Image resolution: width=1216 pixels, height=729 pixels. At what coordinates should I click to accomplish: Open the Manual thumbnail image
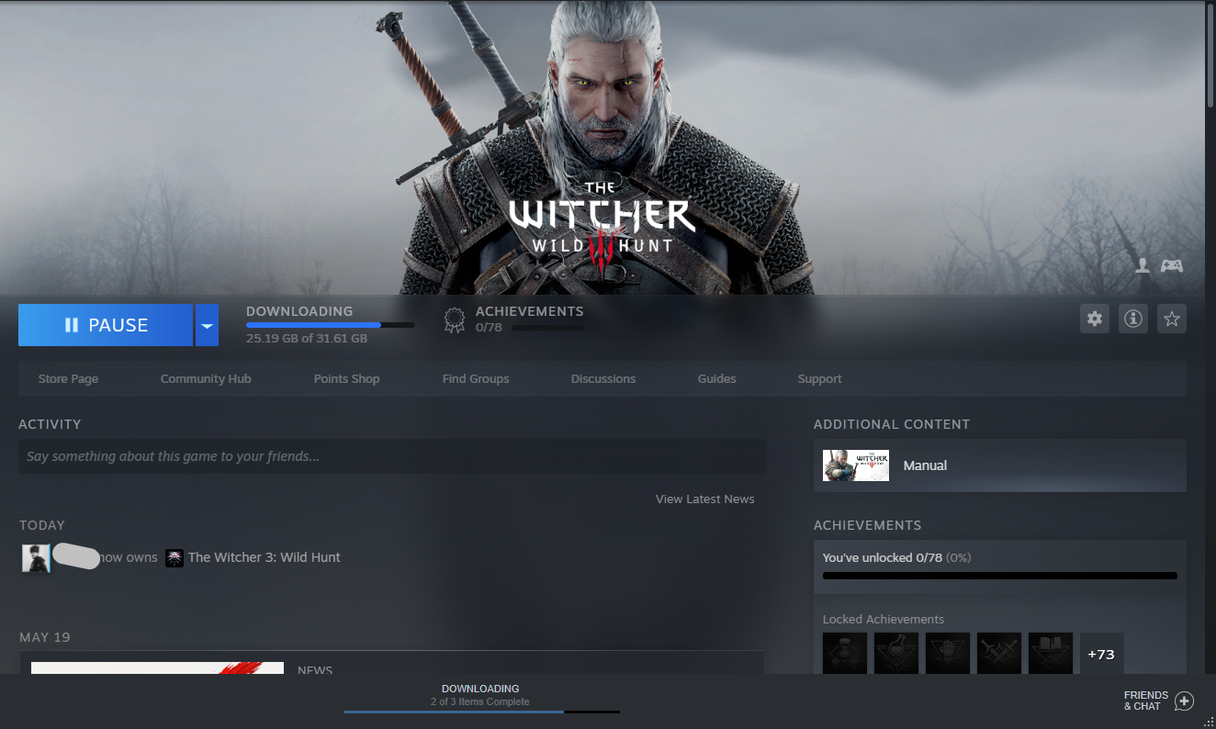[856, 465]
